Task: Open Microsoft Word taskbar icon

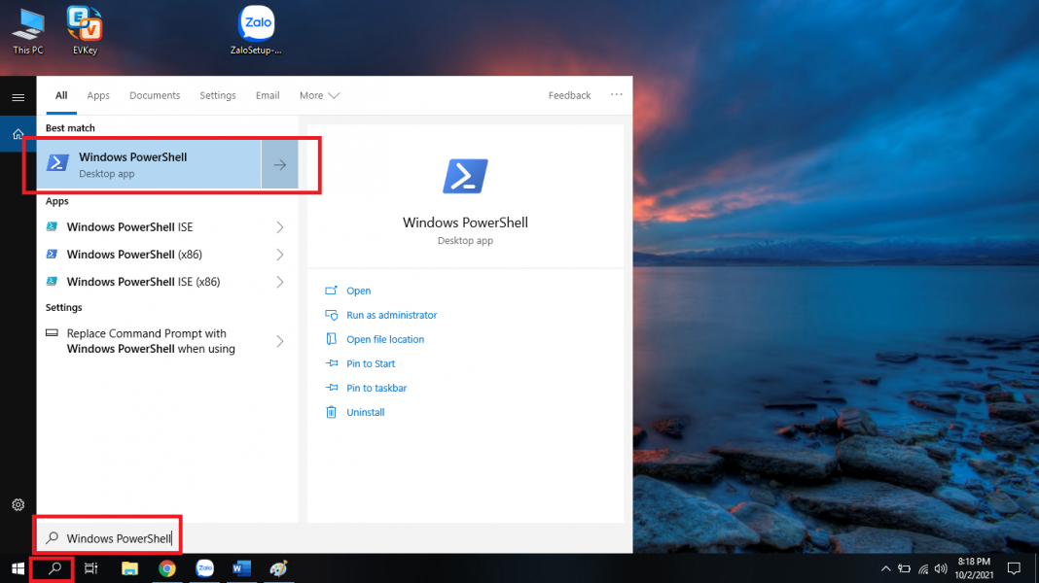Action: click(x=242, y=568)
